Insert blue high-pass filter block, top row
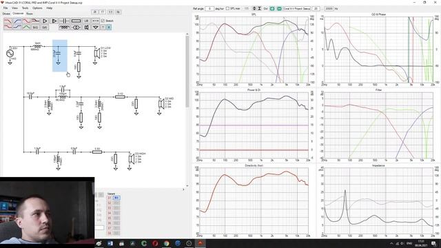Viewport: 441px width, 248px height. (x=17, y=21)
